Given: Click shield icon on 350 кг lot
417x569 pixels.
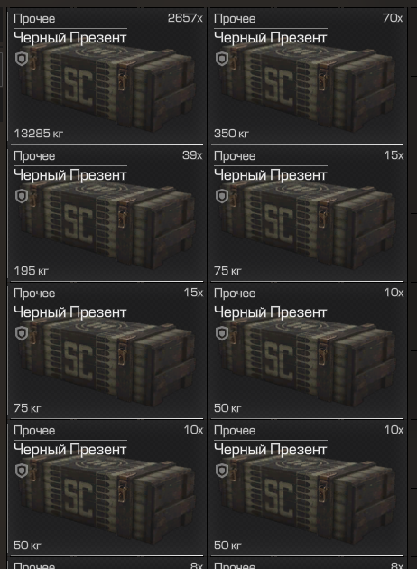Looking at the screenshot, I should pyautogui.click(x=222, y=59).
